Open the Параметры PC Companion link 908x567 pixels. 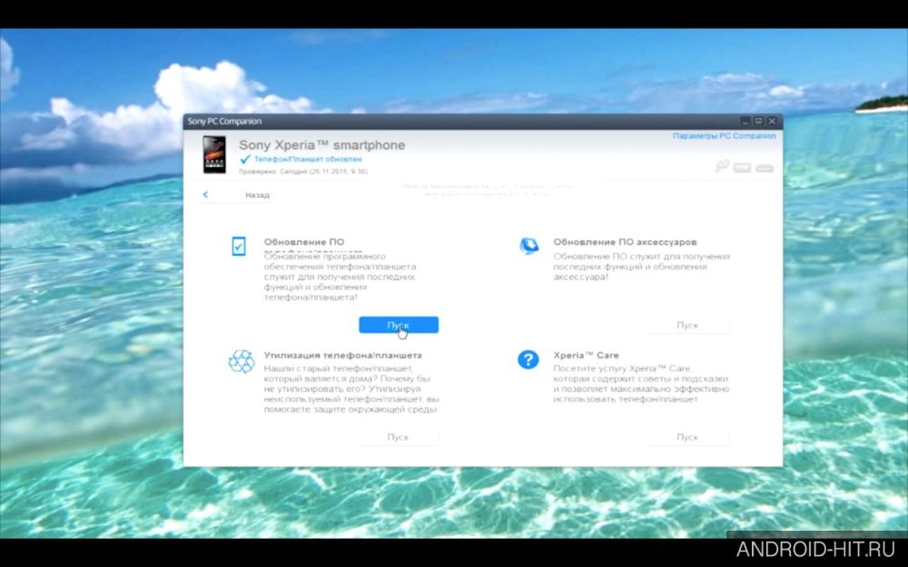tap(724, 136)
